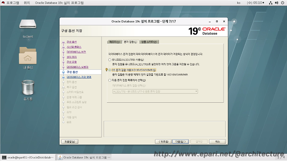The height and width of the screenshot is (161, 287).
Task: Open the AL32UTF8 character set dropdown
Action: [x=155, y=92]
